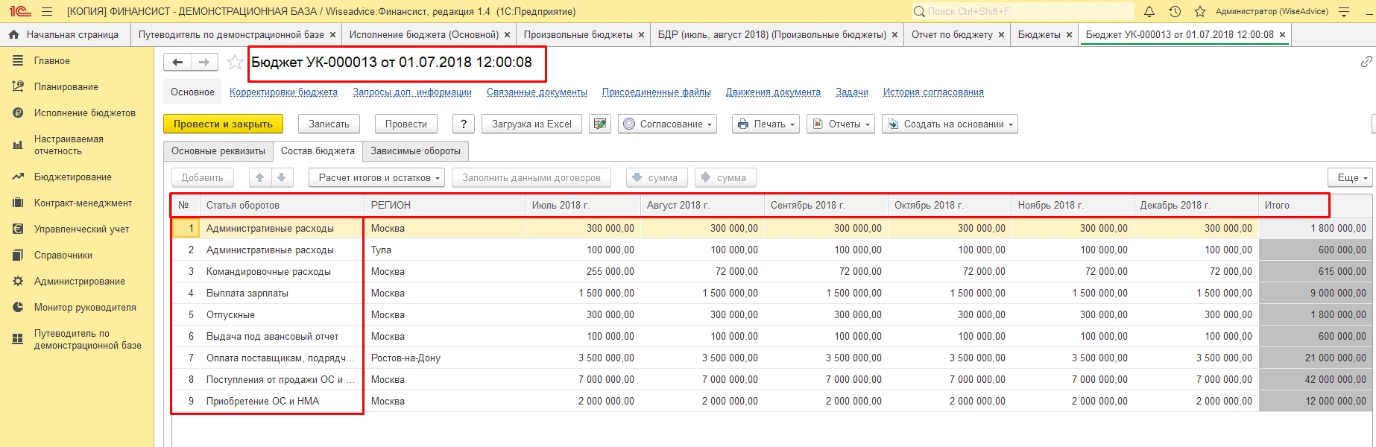Switch to Основные реквизиты tab
The image size is (1376, 447).
pos(218,151)
